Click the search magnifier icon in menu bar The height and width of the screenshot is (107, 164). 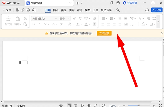[118, 10]
